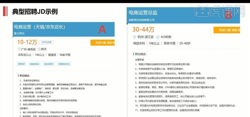
Task: Click job B line 6 mentioning CRM
Action: click(x=175, y=87)
